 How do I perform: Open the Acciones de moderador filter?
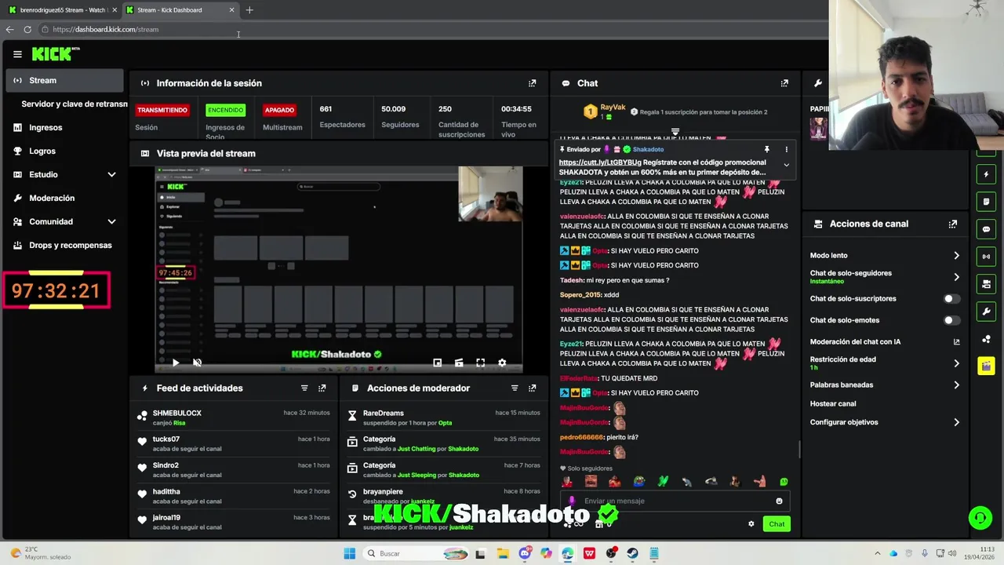pos(515,388)
